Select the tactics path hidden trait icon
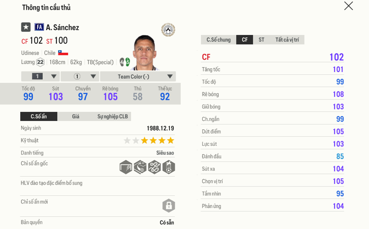 [x=154, y=167]
